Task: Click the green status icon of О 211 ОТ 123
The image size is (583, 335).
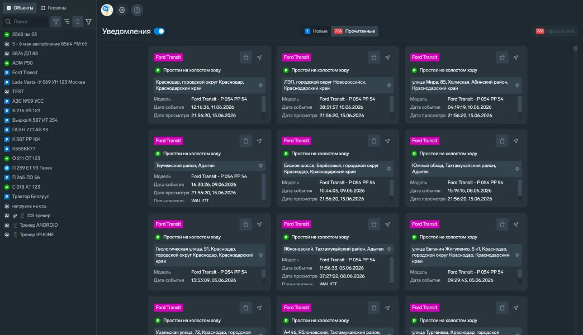Action: 7,158
